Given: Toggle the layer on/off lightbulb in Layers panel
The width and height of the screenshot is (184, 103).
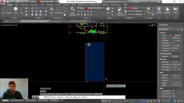Looking at the screenshot, I should [x=78, y=8].
